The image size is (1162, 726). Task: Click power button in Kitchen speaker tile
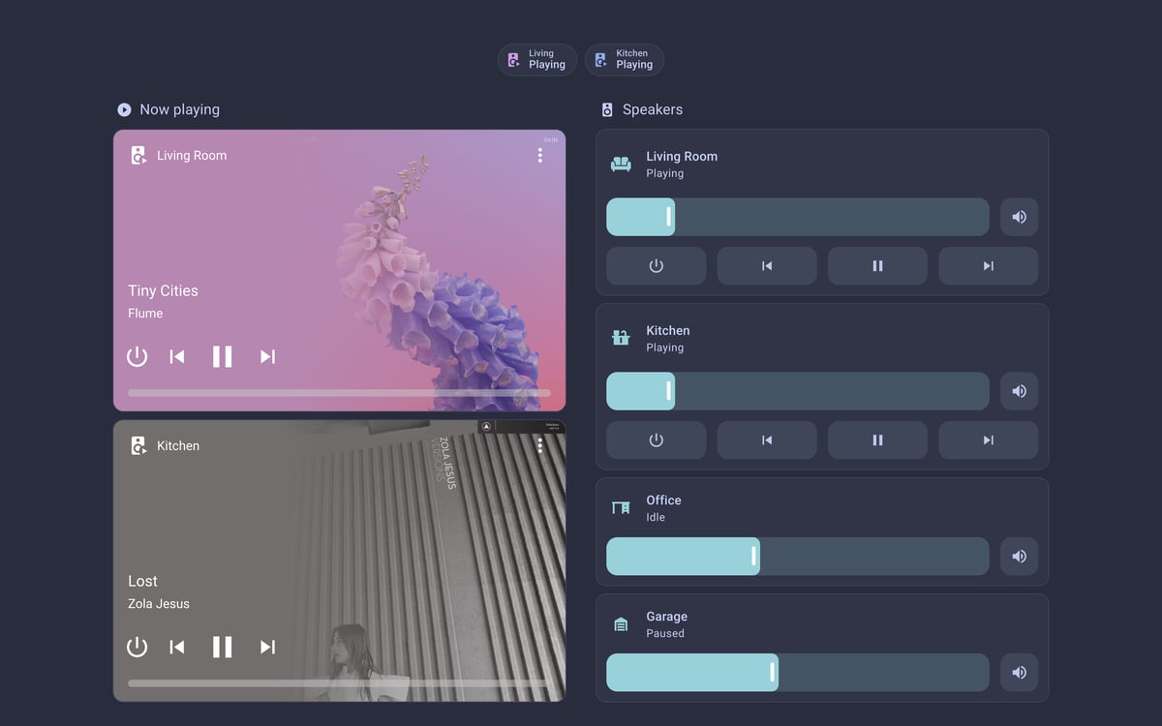[657, 440]
